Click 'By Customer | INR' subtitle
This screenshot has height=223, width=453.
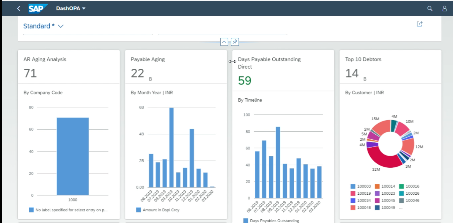coord(364,93)
